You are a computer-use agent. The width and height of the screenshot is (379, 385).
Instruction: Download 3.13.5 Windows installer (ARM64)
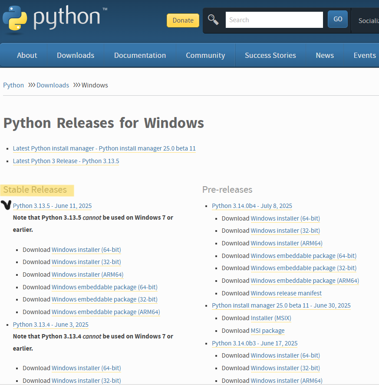pos(87,275)
